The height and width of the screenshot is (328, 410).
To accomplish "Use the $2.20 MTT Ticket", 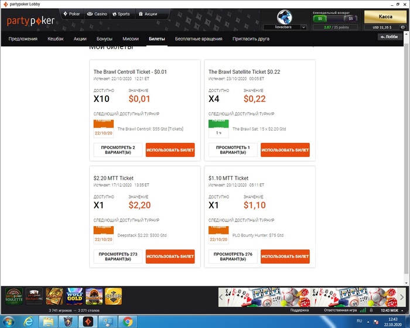I will (x=170, y=257).
